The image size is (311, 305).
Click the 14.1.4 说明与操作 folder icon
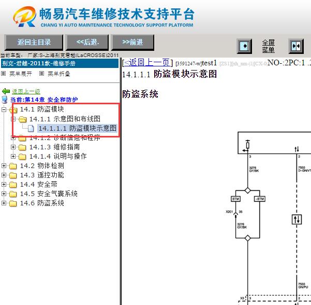(22, 157)
